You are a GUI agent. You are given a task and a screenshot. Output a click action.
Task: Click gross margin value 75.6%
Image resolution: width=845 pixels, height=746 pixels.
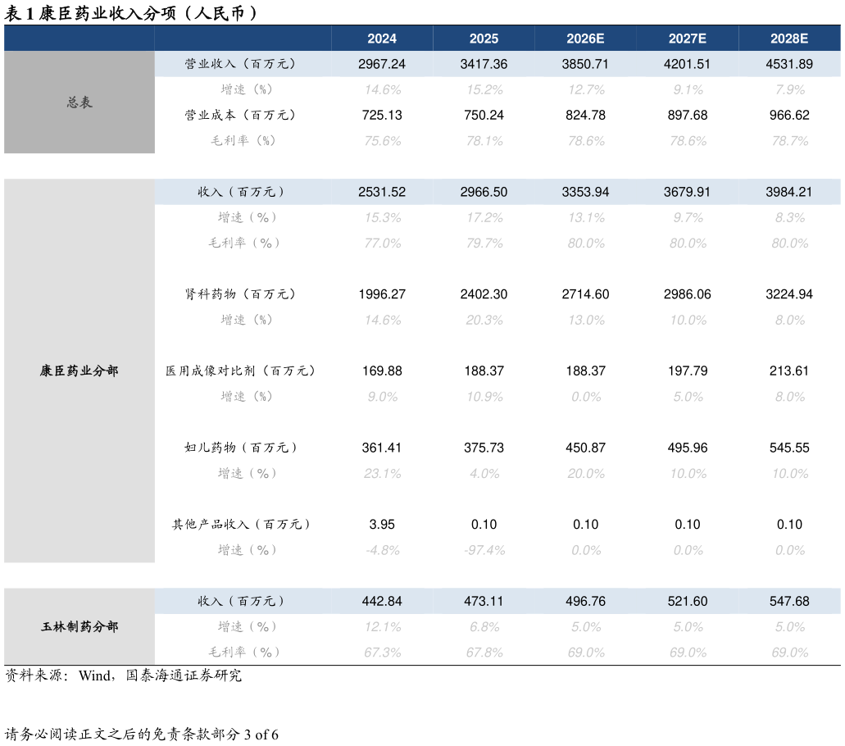(383, 141)
